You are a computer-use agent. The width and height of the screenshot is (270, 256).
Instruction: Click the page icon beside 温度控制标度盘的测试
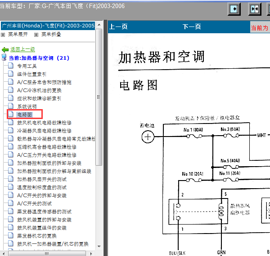tap(11, 186)
